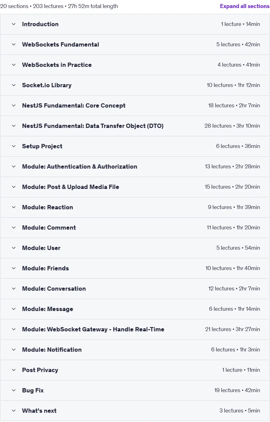The height and width of the screenshot is (422, 270).
Task: Open the Module: Message section heading
Action: pyautogui.click(x=48, y=309)
